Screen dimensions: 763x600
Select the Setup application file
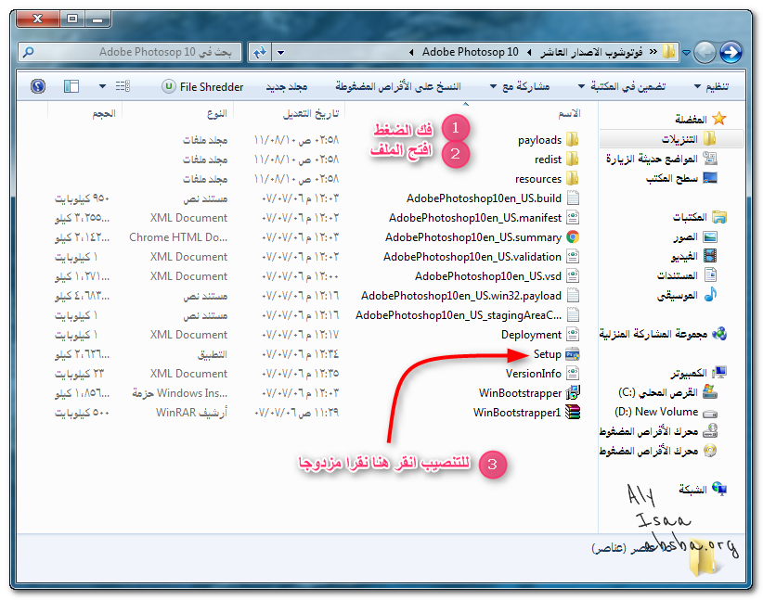547,354
